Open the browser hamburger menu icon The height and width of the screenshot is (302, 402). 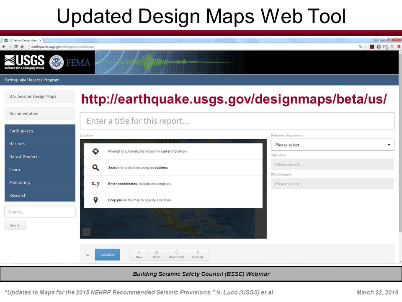tap(399, 47)
